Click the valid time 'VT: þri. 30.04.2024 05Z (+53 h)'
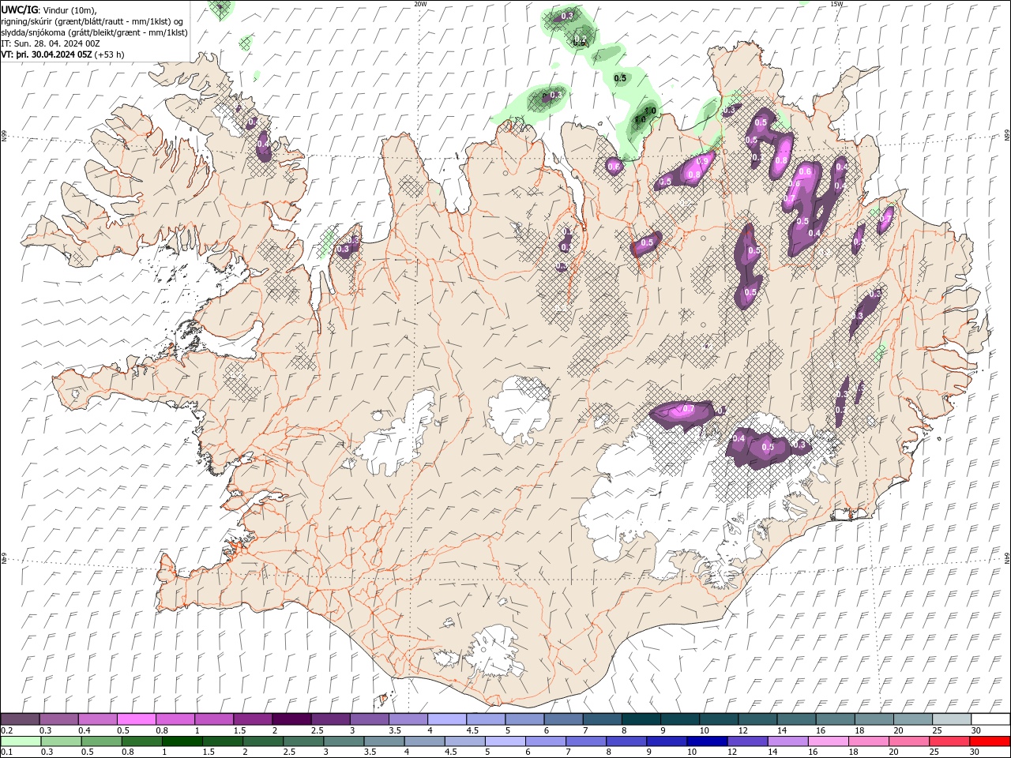Viewport: 1011px width, 758px height. point(62,54)
